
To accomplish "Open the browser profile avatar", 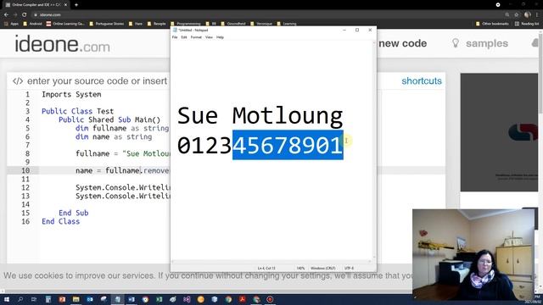I will coord(528,14).
